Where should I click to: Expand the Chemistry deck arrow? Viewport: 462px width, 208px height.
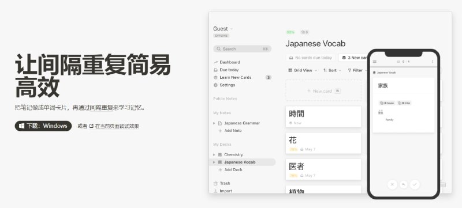[214, 154]
